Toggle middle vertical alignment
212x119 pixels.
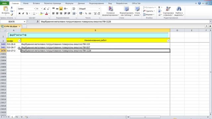click(57, 9)
